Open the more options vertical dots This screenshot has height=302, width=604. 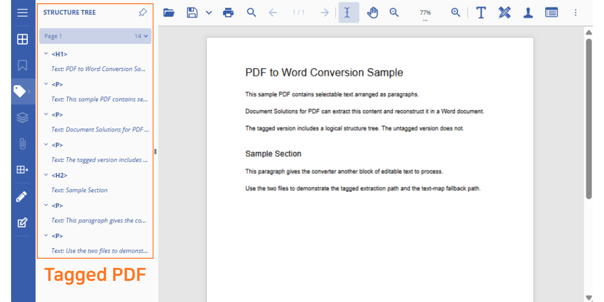pyautogui.click(x=576, y=13)
